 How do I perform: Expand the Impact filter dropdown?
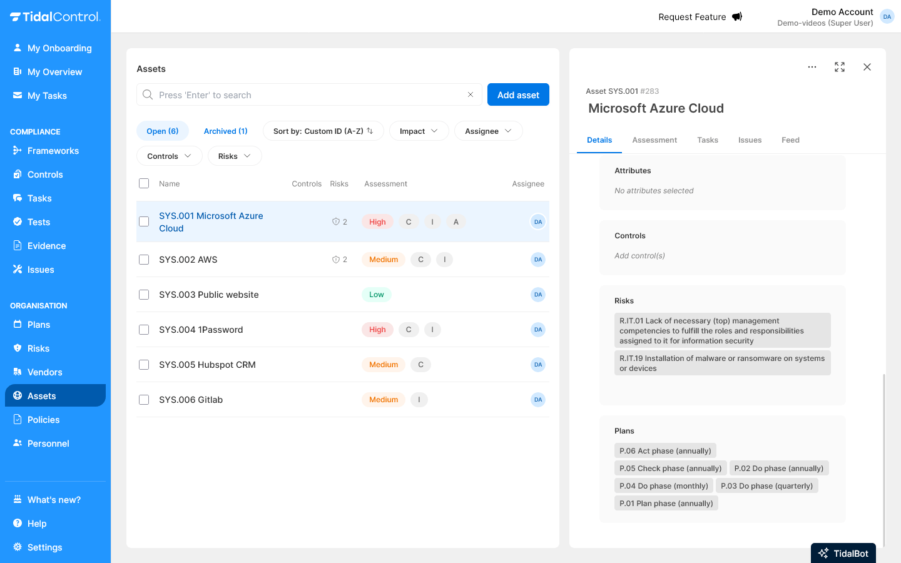(419, 131)
